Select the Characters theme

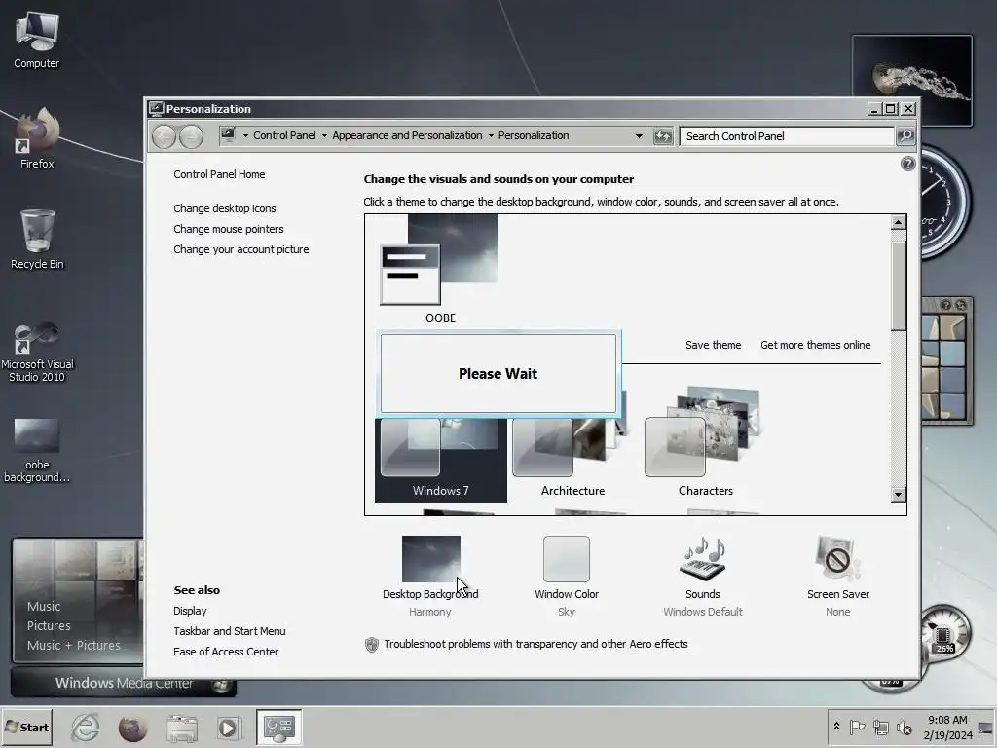click(x=705, y=442)
